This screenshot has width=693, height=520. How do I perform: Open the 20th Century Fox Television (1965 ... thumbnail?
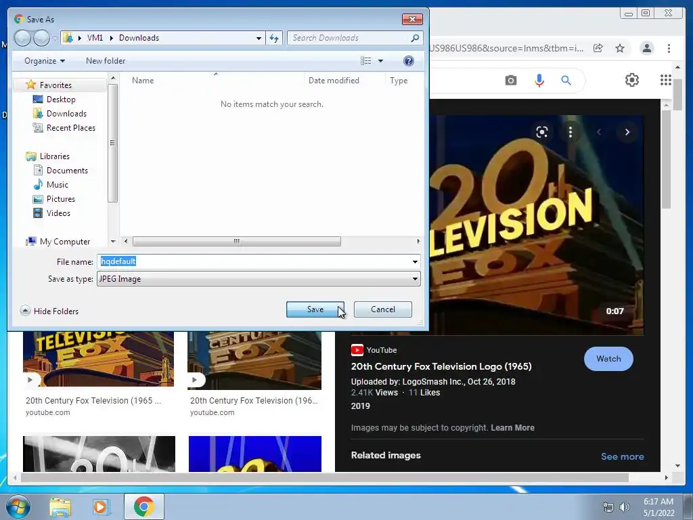click(x=98, y=359)
